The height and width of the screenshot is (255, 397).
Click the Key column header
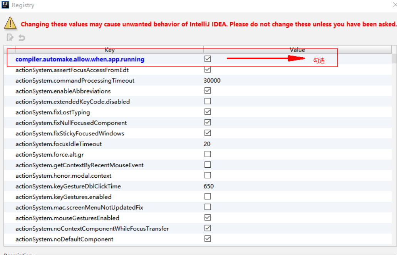click(x=109, y=50)
